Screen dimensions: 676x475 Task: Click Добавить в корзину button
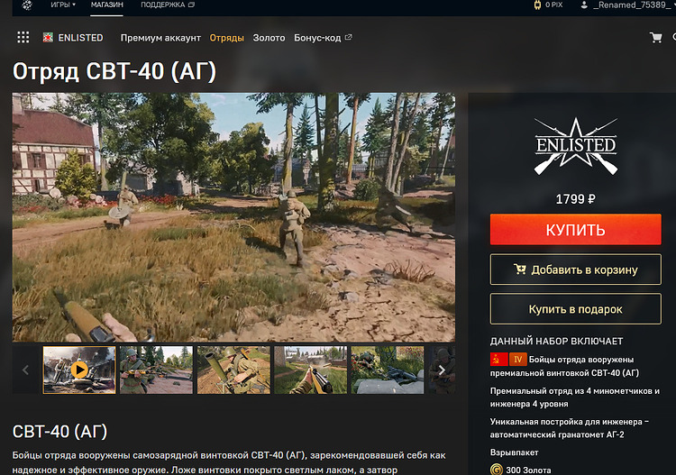coord(576,269)
